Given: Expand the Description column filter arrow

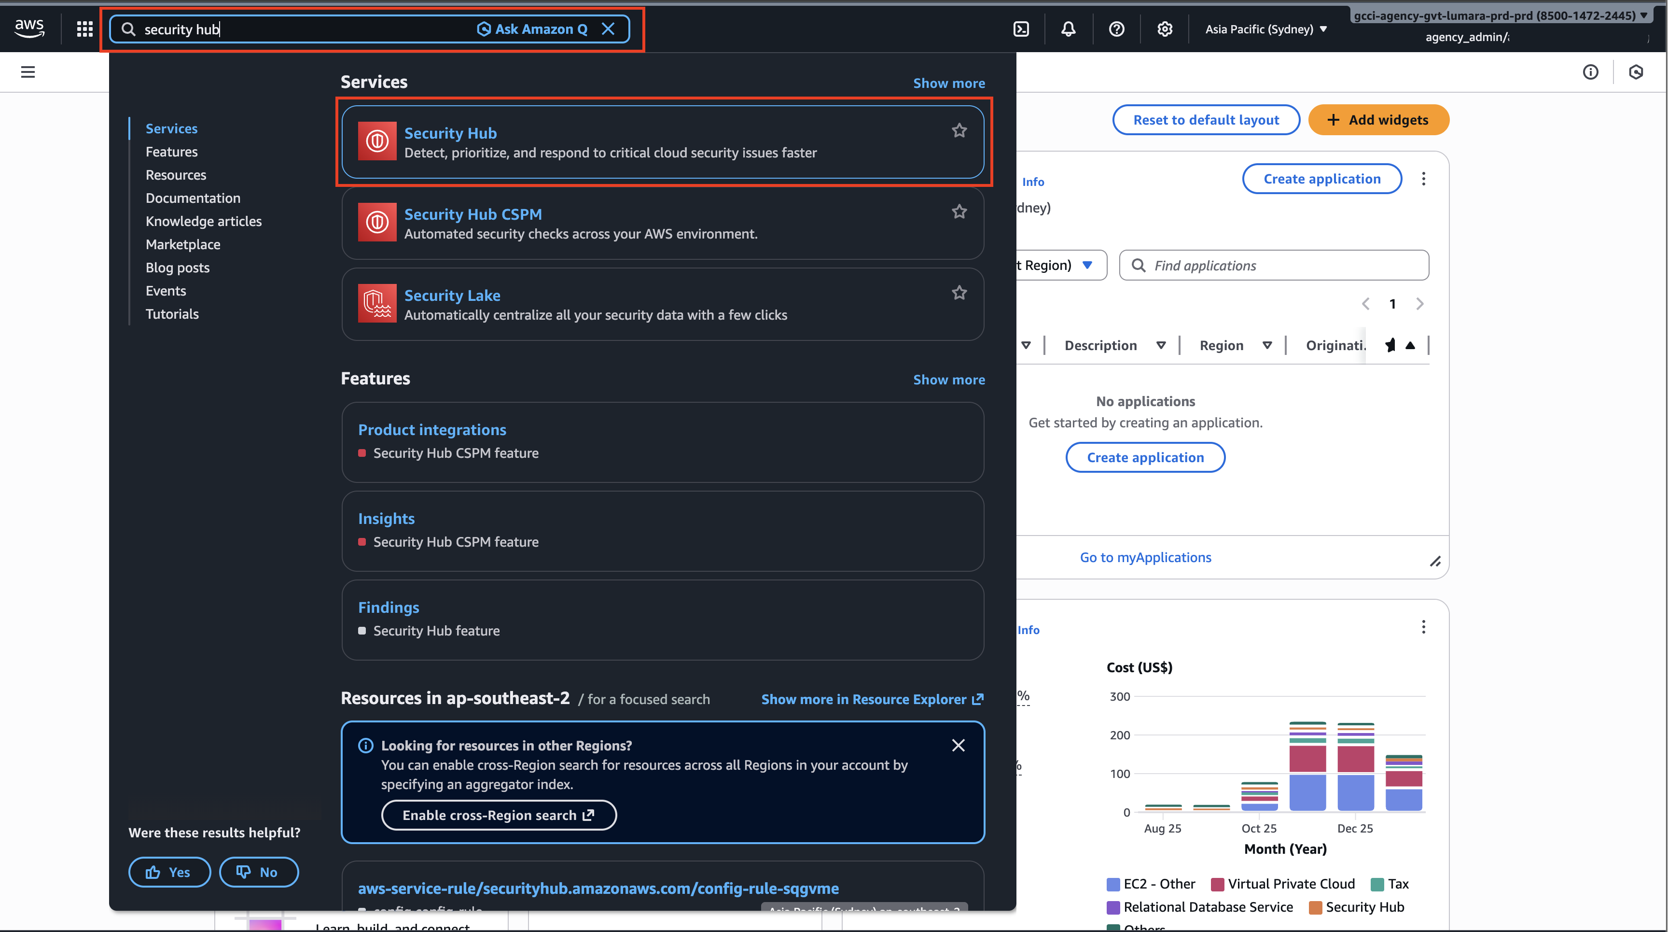Looking at the screenshot, I should tap(1161, 345).
